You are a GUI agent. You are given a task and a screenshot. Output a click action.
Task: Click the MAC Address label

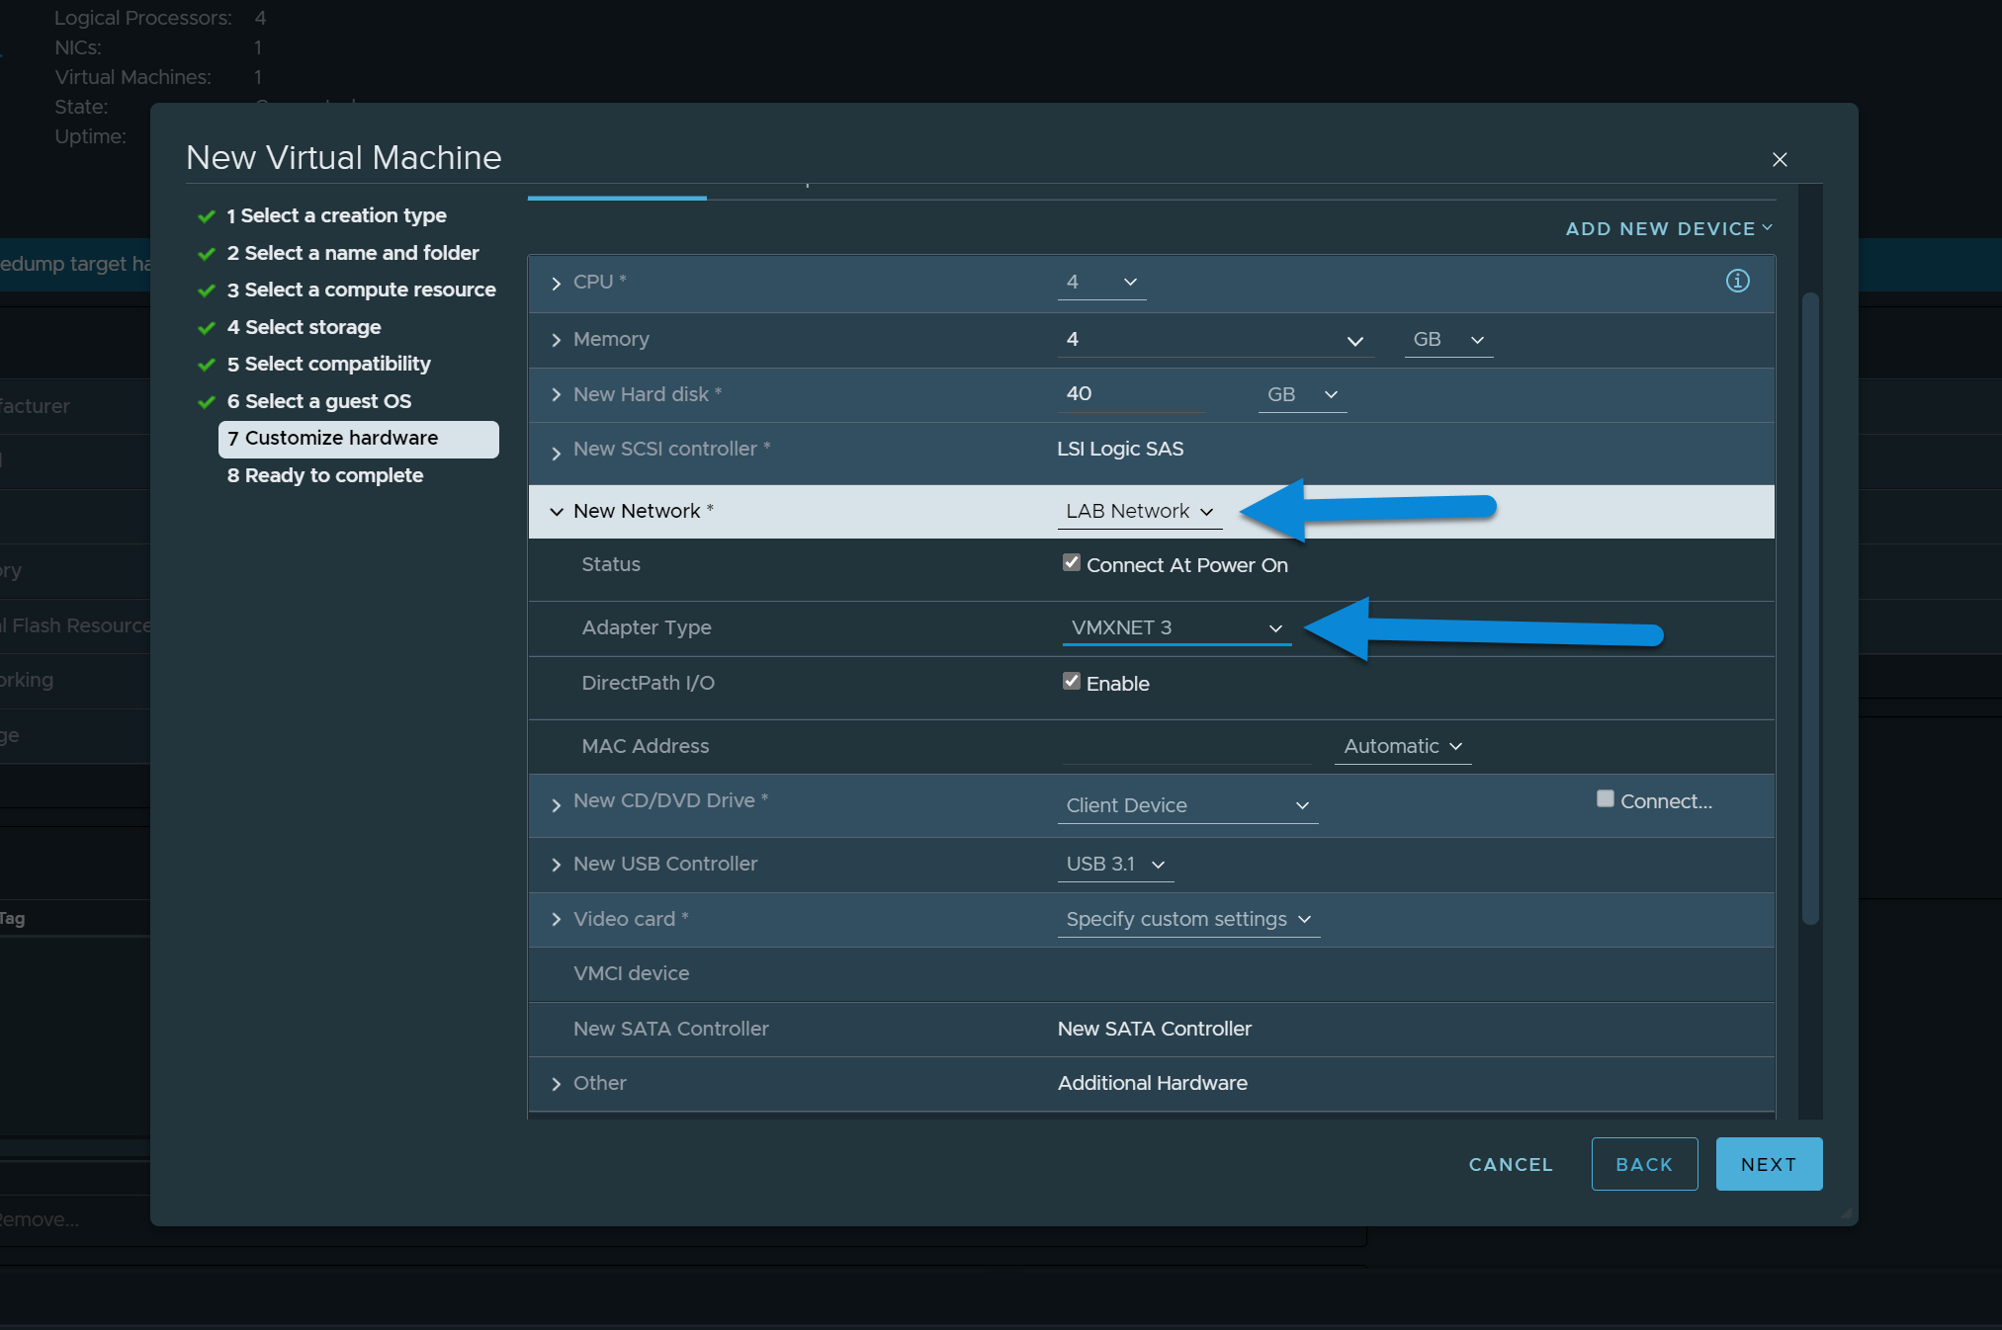[646, 746]
